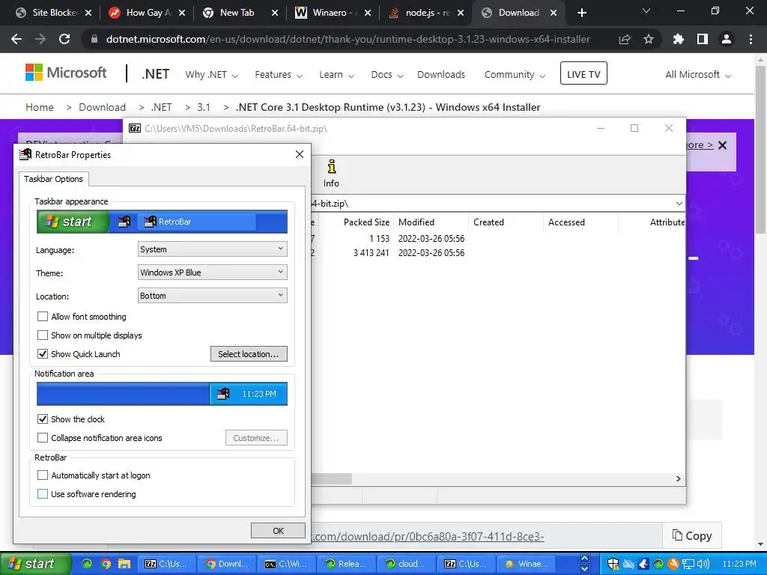Screen dimensions: 767x575
Task: Enable Use software rendering
Action: coord(43,494)
